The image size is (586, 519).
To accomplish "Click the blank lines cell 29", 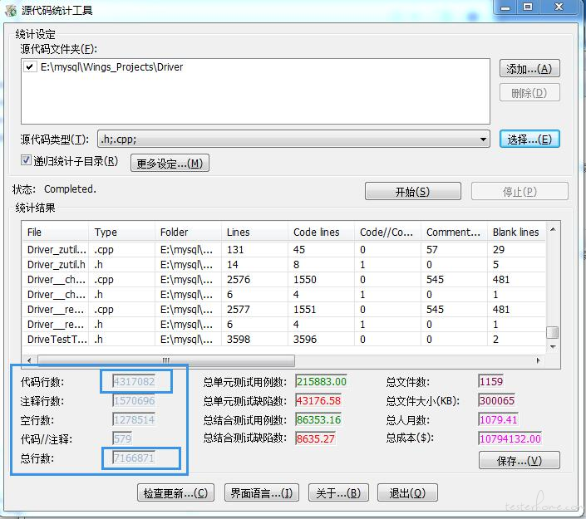I will click(x=499, y=249).
